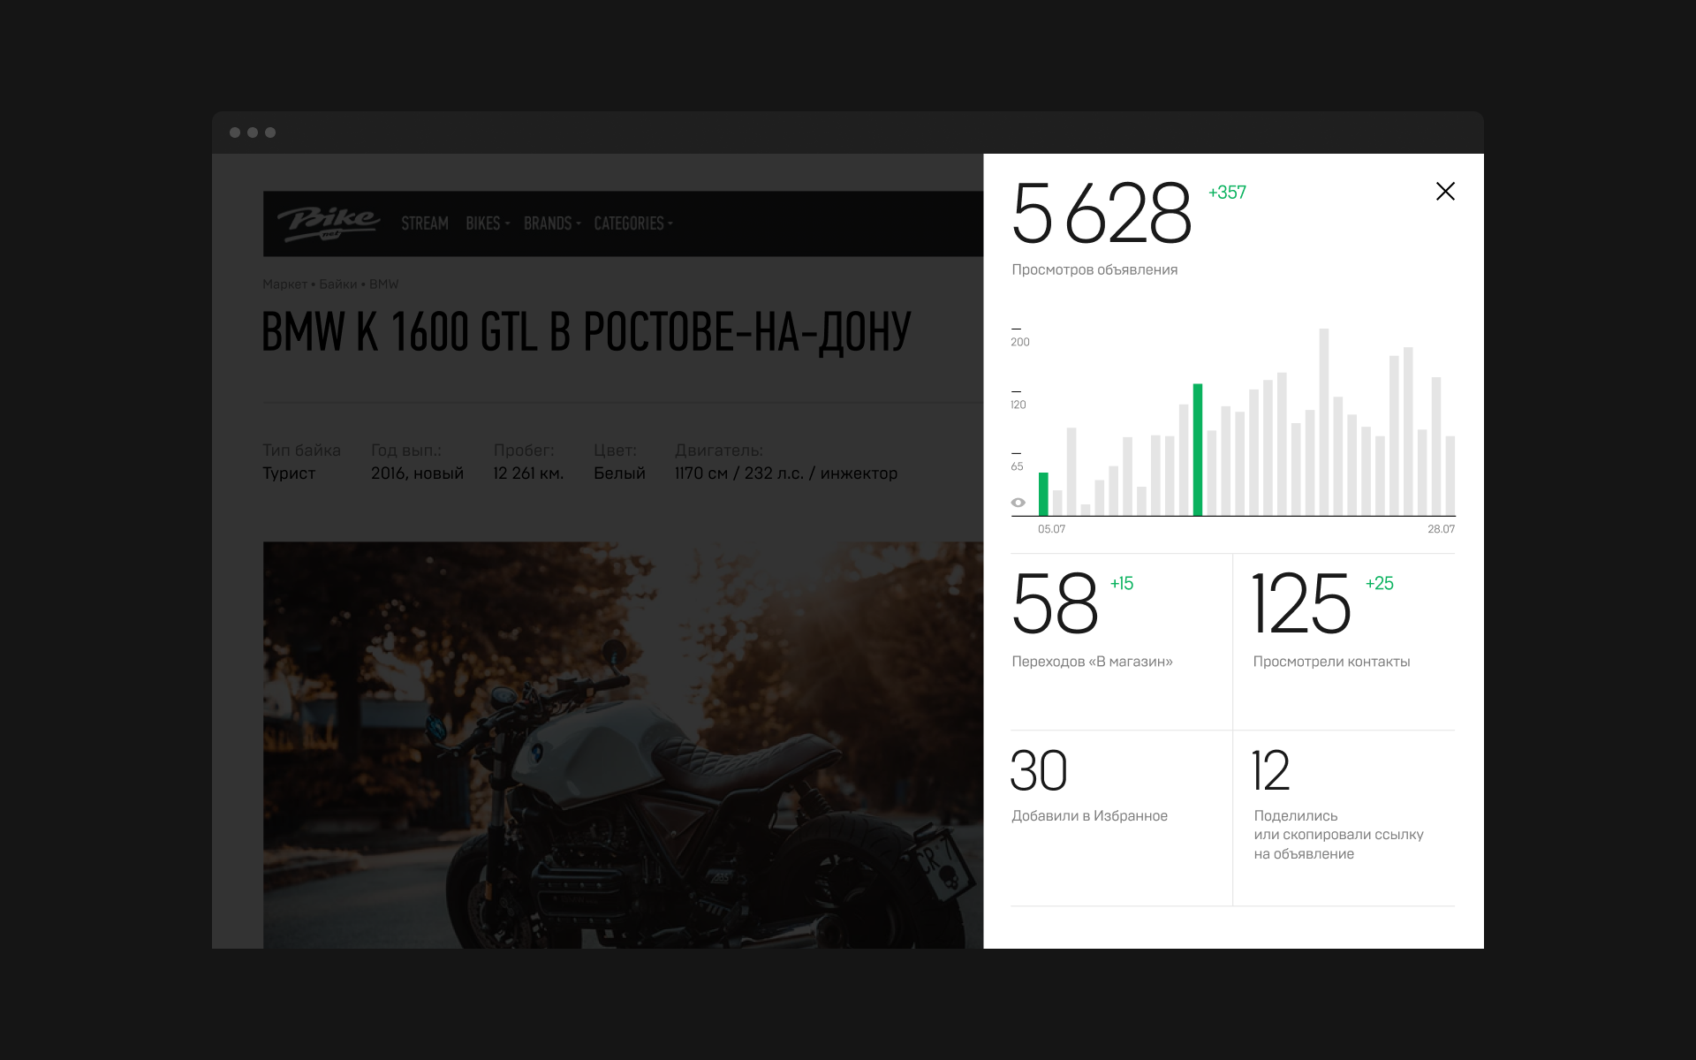Open the Байки breadcrumb link
Image resolution: width=1696 pixels, height=1060 pixels.
click(x=338, y=284)
